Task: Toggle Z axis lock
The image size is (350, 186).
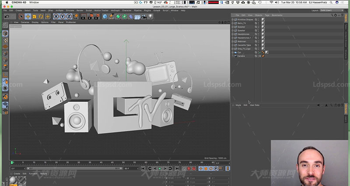Action: tap(69, 16)
